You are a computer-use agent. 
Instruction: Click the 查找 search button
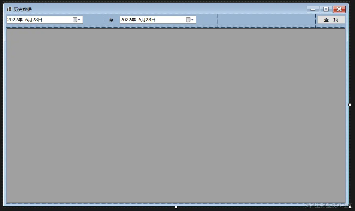tap(331, 20)
